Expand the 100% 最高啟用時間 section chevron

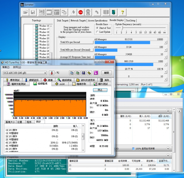168,149
